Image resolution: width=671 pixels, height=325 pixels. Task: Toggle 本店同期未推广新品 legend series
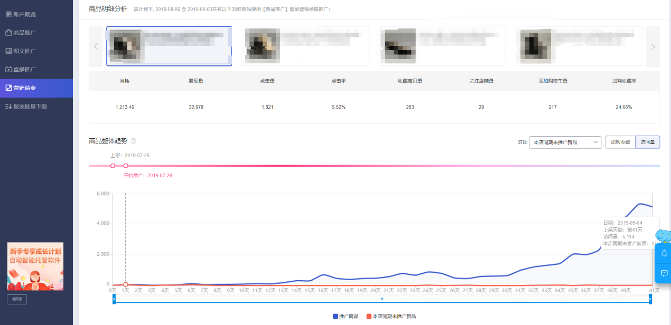pos(390,316)
